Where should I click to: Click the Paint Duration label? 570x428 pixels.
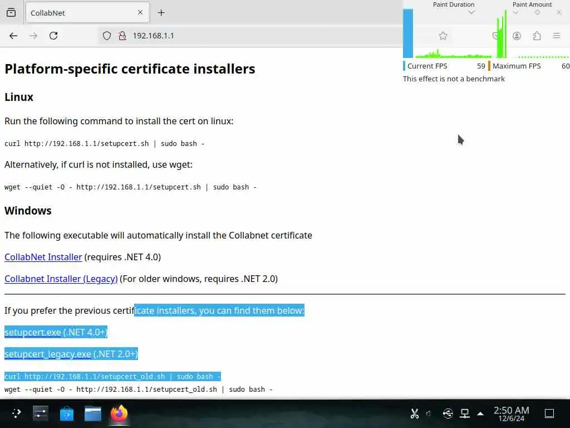pos(453,4)
